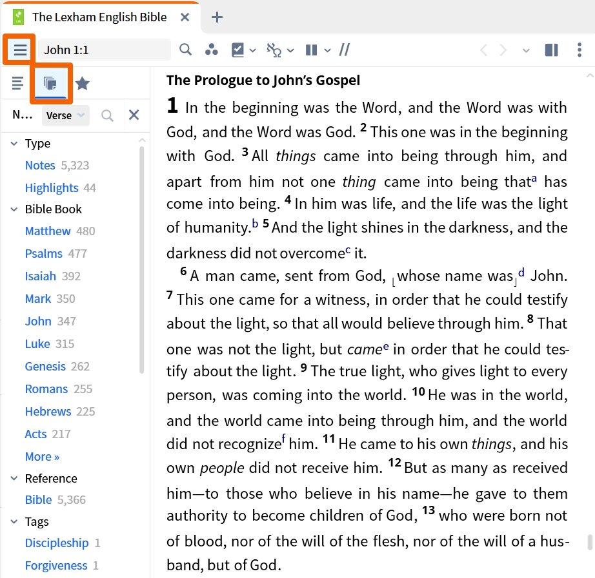595x578 pixels.
Task: Go forward with the right arrow
Action: pyautogui.click(x=503, y=50)
